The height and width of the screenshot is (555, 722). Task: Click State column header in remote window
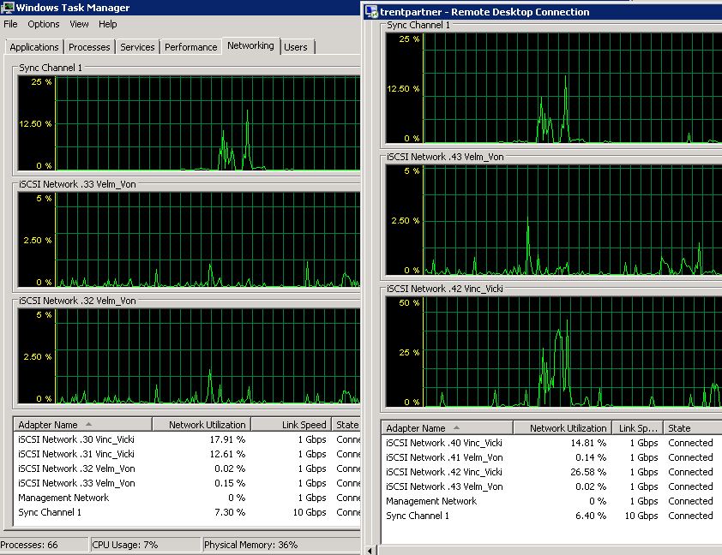[693, 428]
